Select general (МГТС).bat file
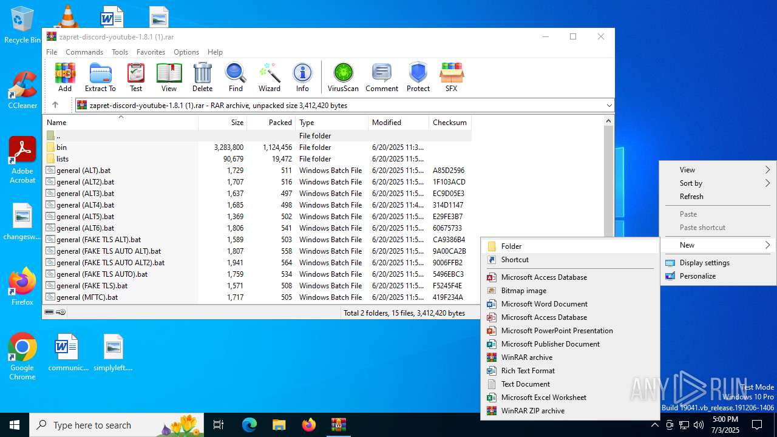The image size is (777, 437). [x=257, y=297]
